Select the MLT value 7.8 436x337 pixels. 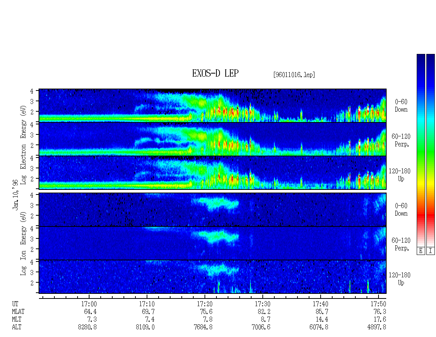pyautogui.click(x=208, y=320)
